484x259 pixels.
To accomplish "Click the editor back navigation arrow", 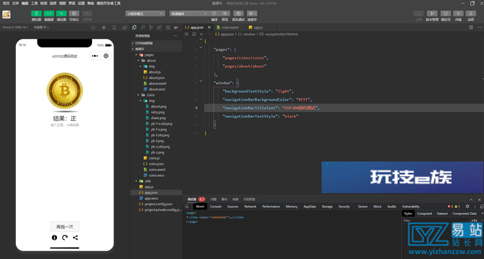I will click(202, 34).
